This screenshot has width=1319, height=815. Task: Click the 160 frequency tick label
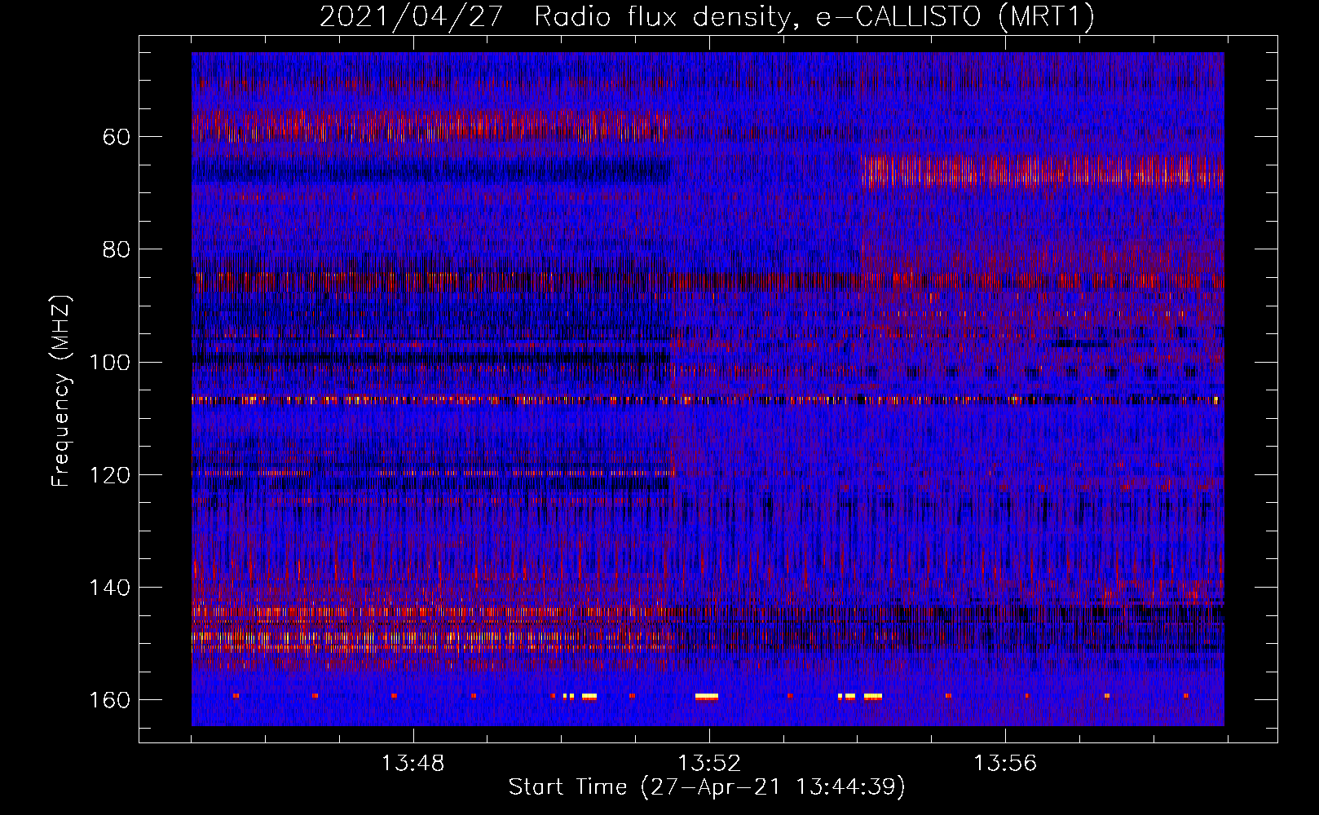point(110,701)
